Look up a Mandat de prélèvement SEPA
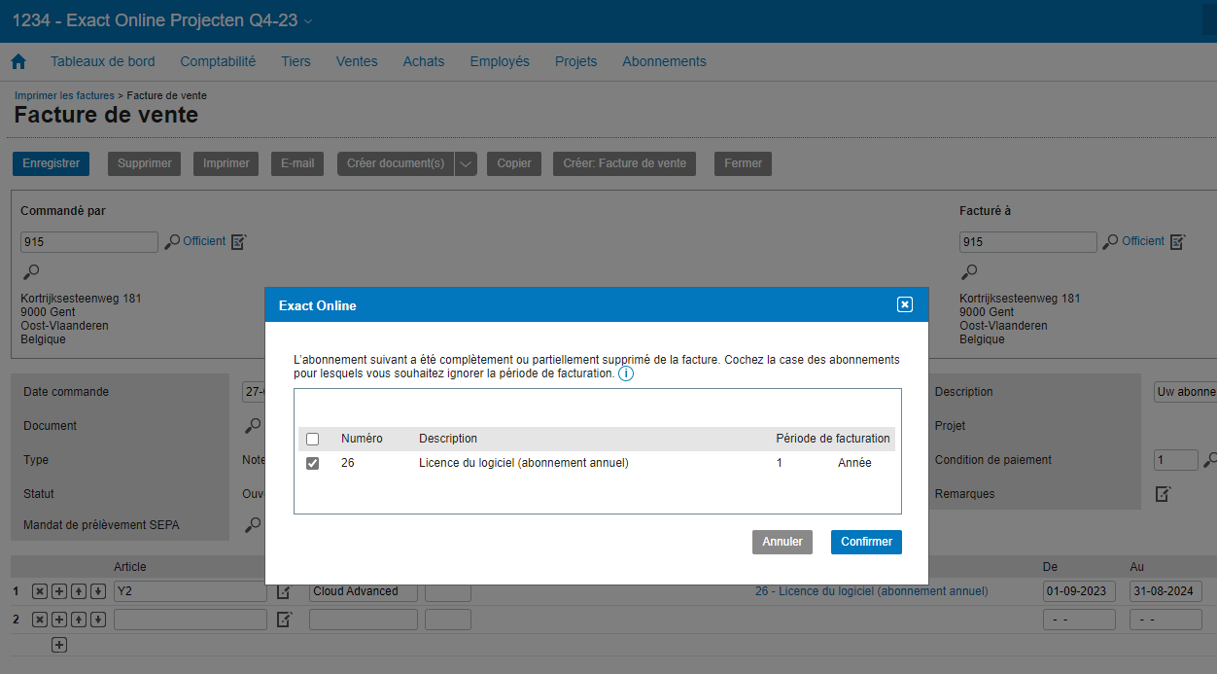The height and width of the screenshot is (674, 1217). pyautogui.click(x=252, y=525)
